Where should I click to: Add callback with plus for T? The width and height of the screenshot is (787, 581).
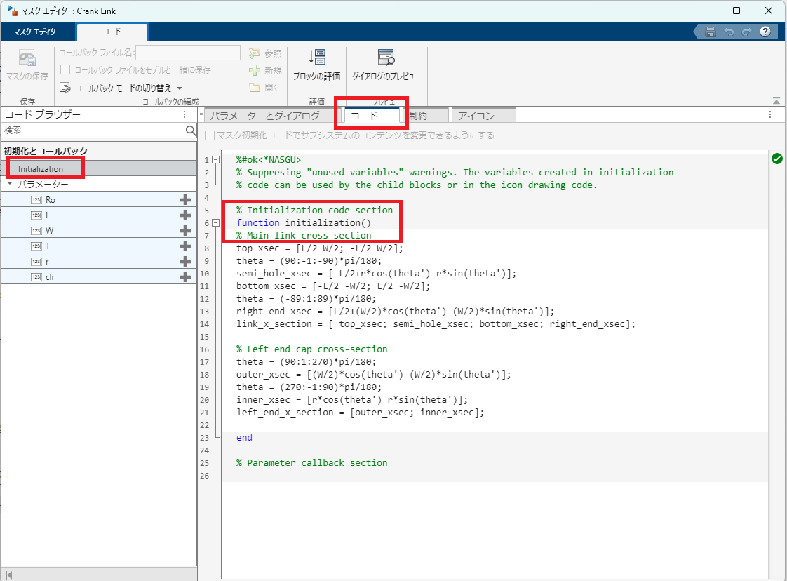tap(185, 246)
